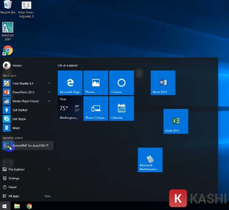Viewport: 229px width, 210px height.
Task: Open the Calendar tile
Action: 121,109
